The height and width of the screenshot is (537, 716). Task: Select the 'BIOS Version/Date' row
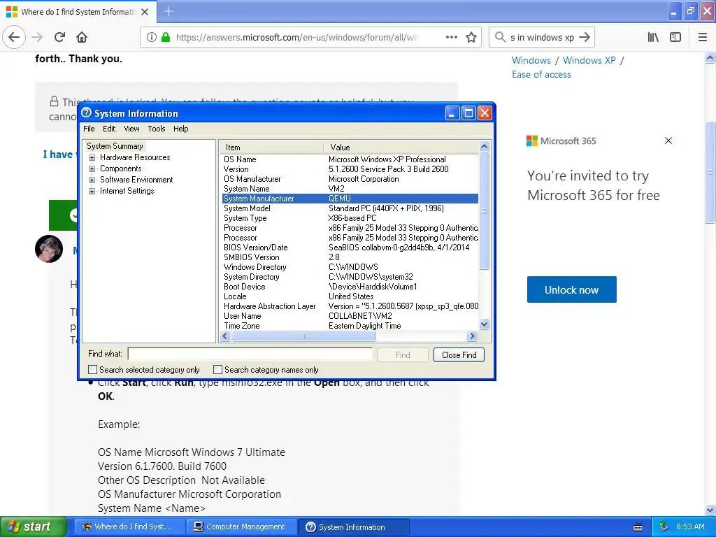(350, 248)
